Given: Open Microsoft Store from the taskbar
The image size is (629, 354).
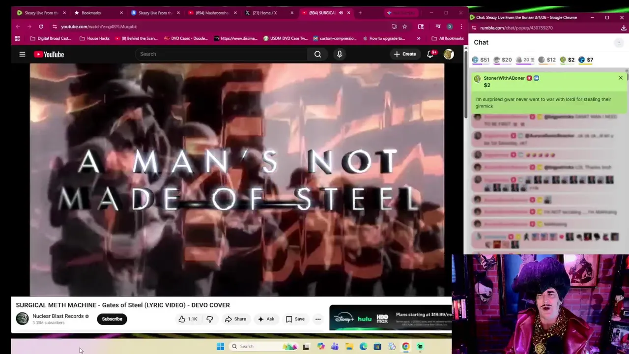Looking at the screenshot, I should click(x=377, y=347).
